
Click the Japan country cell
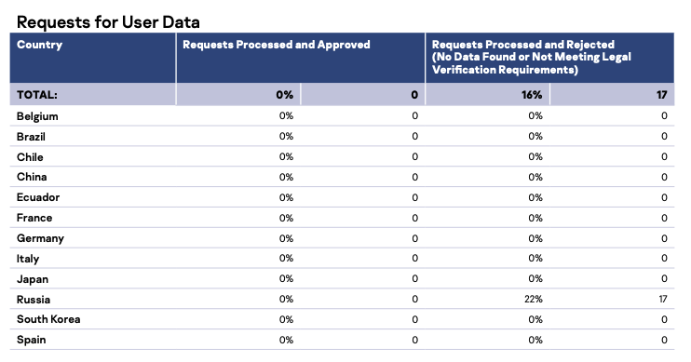tap(33, 279)
